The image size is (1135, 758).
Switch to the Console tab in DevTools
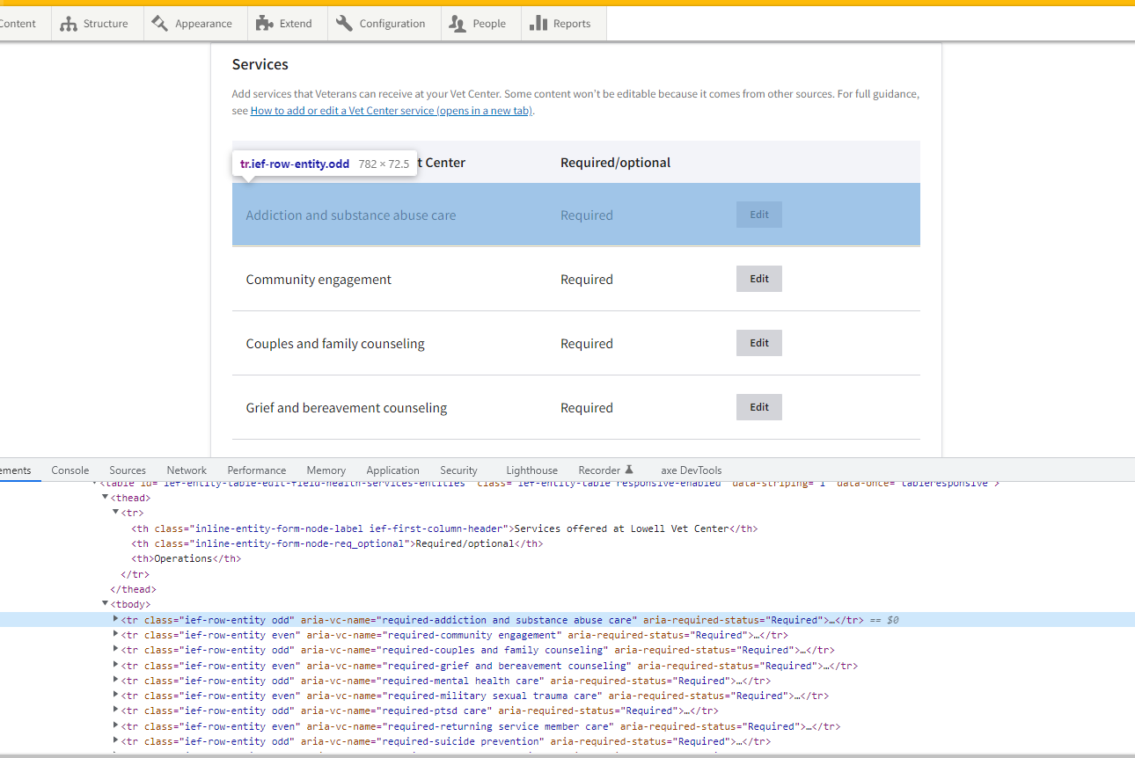70,470
